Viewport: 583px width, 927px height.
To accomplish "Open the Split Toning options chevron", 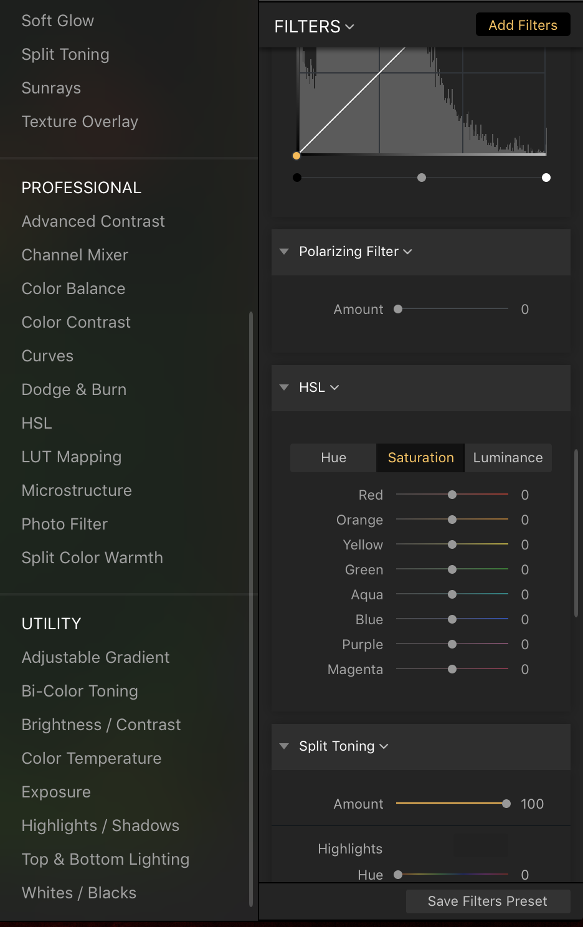I will [384, 746].
